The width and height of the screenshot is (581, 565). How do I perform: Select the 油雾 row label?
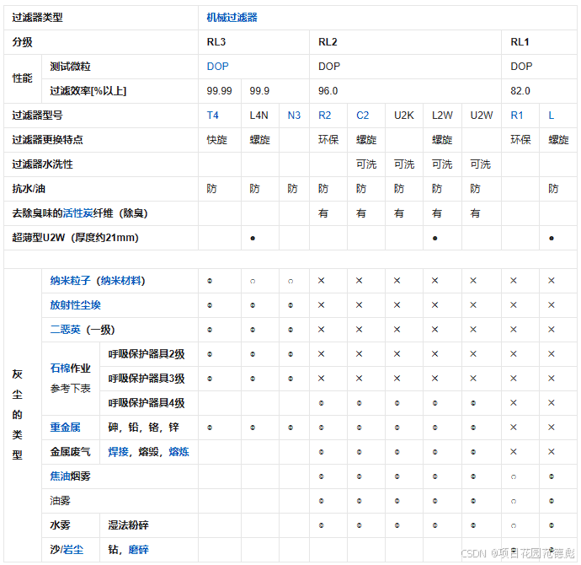(x=60, y=501)
